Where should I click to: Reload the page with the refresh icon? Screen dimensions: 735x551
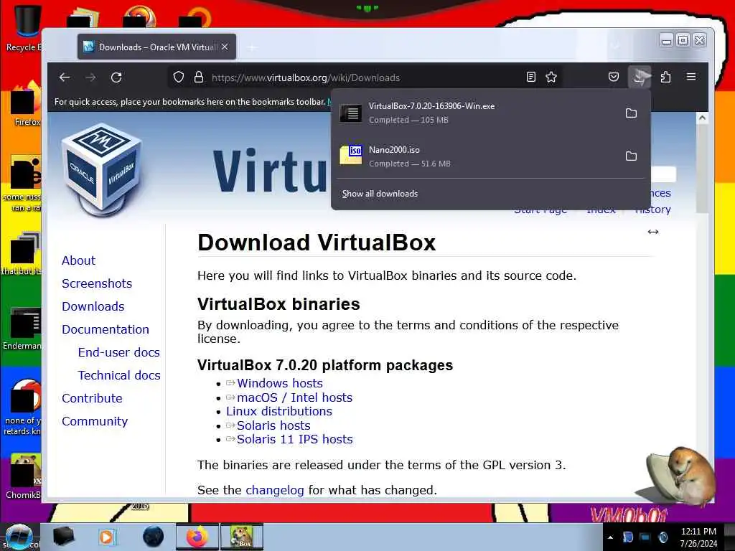pyautogui.click(x=116, y=77)
